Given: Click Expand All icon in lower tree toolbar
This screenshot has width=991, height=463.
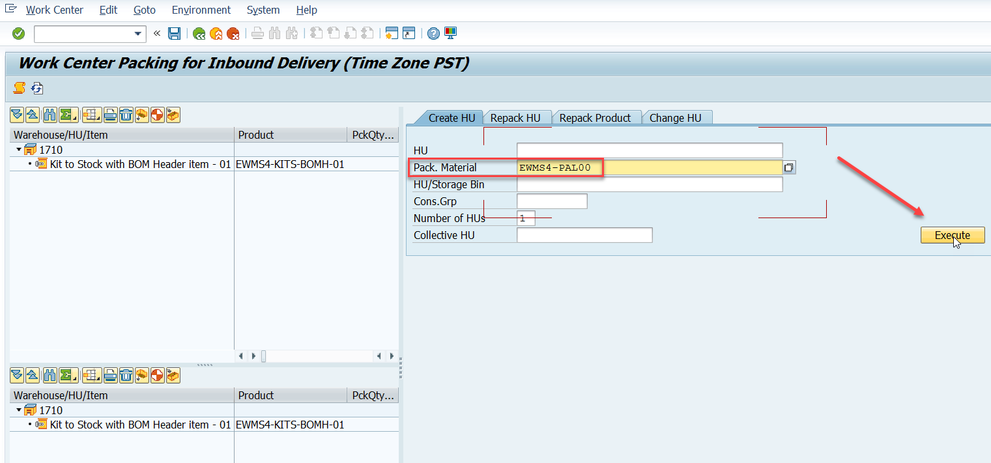Looking at the screenshot, I should (17, 375).
